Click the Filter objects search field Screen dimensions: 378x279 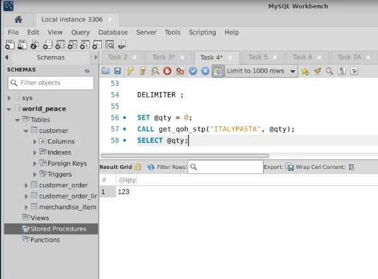click(x=51, y=83)
